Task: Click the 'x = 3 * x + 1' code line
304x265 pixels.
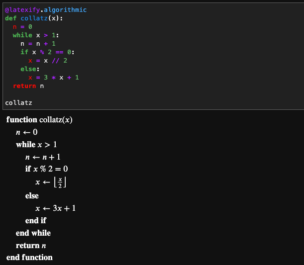Action: coord(54,78)
